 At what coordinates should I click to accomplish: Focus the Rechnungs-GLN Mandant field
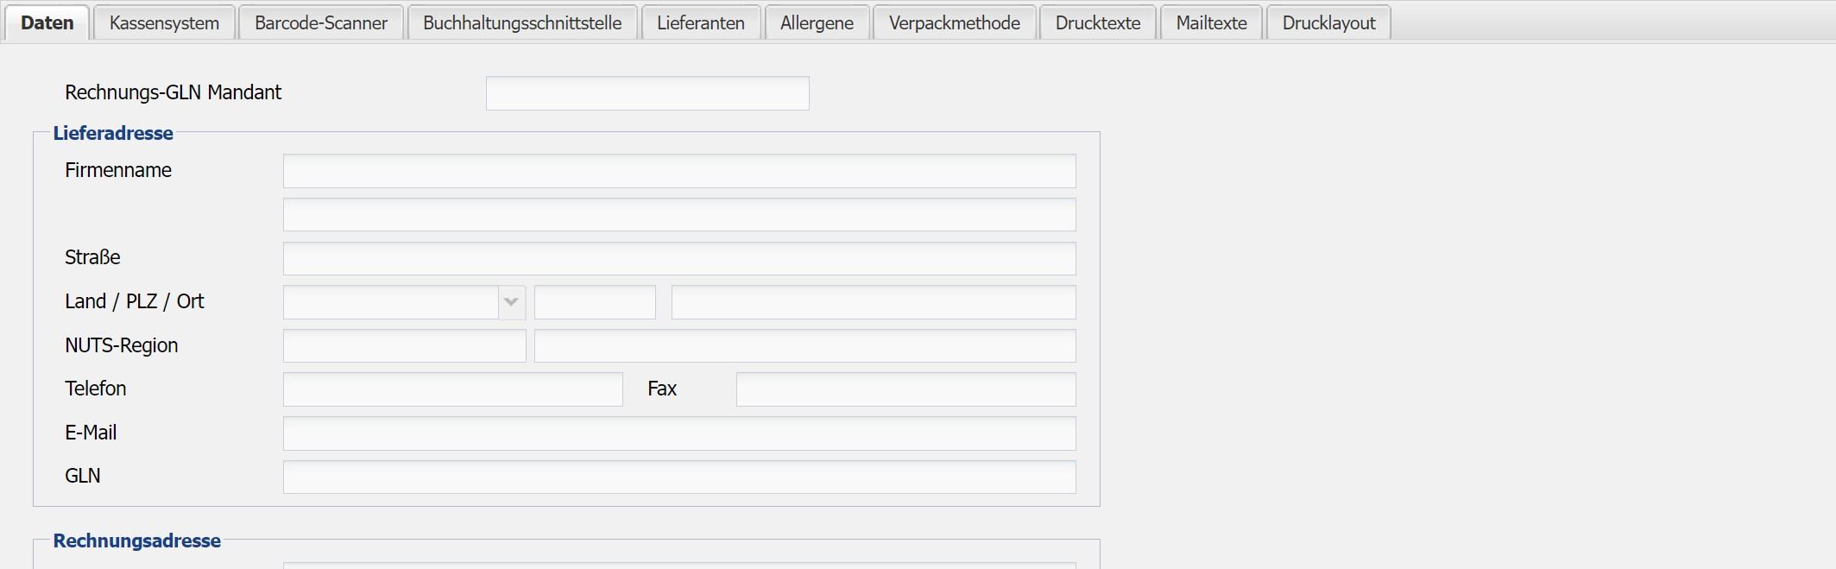647,93
